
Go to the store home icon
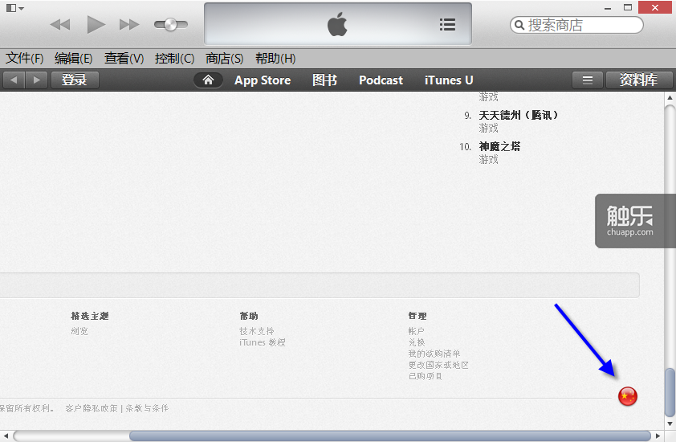coord(208,80)
